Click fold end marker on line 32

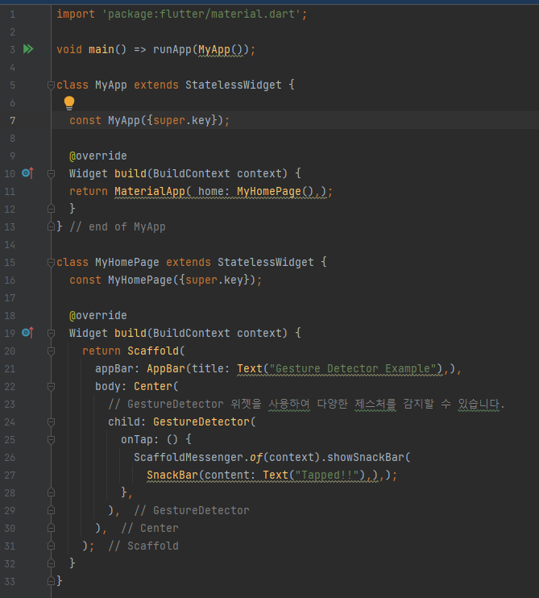(51, 563)
